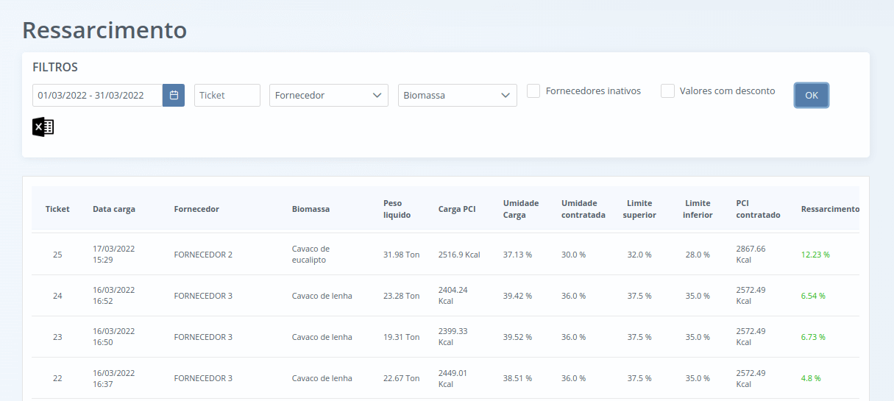Click the Ressarcimento page heading

click(104, 30)
